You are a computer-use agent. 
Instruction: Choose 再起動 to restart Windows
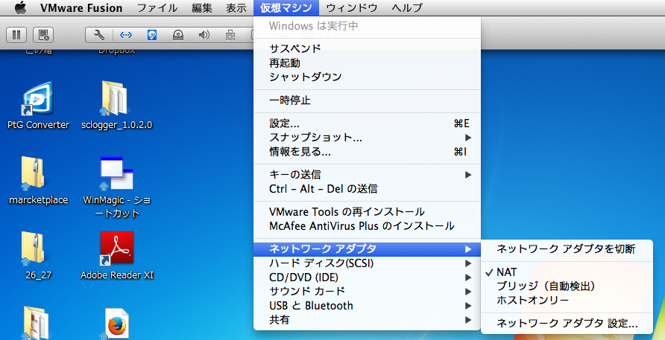(367, 63)
